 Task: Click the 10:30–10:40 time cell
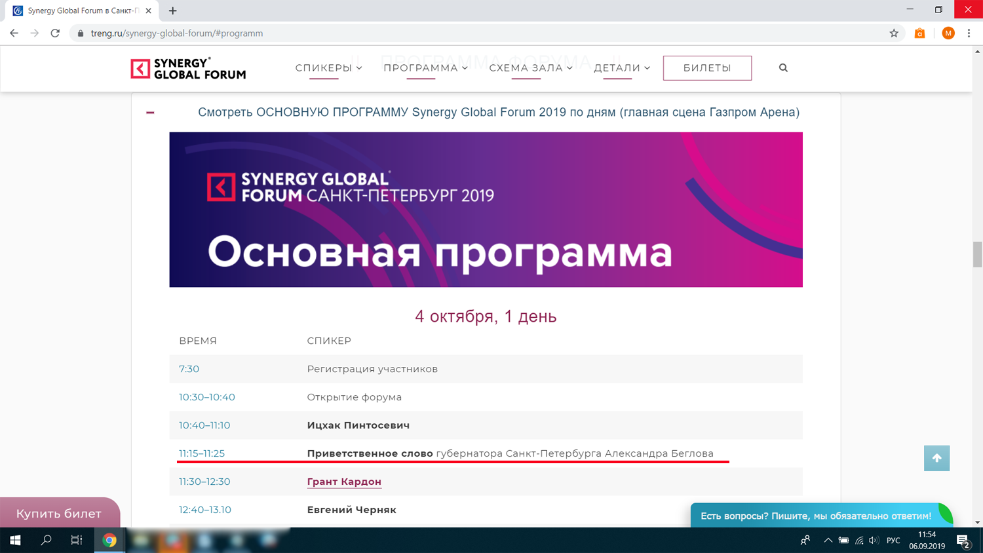[207, 397]
